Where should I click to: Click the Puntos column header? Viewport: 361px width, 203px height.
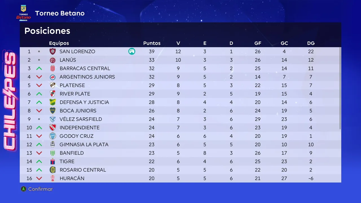coord(152,43)
